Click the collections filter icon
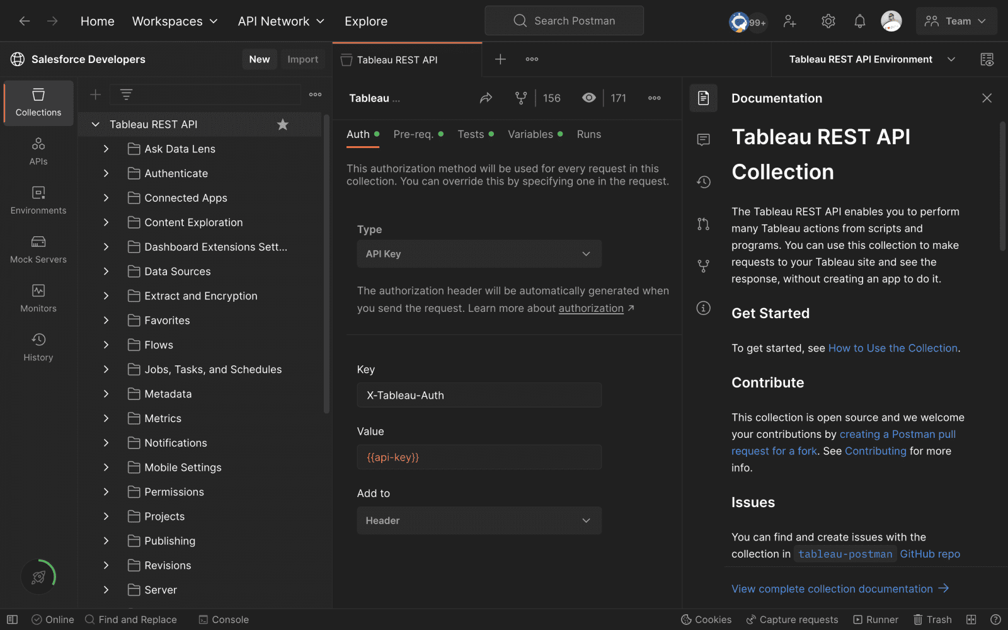 coord(126,94)
